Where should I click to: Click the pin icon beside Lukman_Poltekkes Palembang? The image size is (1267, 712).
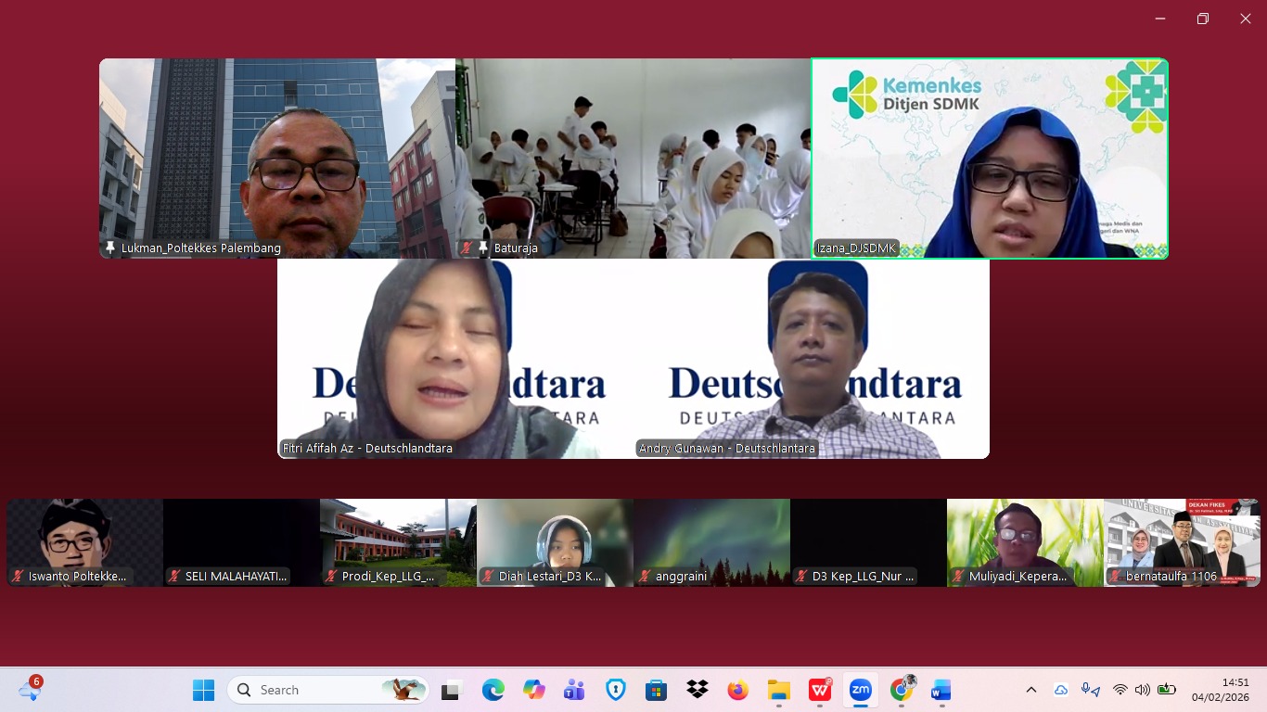pos(110,248)
